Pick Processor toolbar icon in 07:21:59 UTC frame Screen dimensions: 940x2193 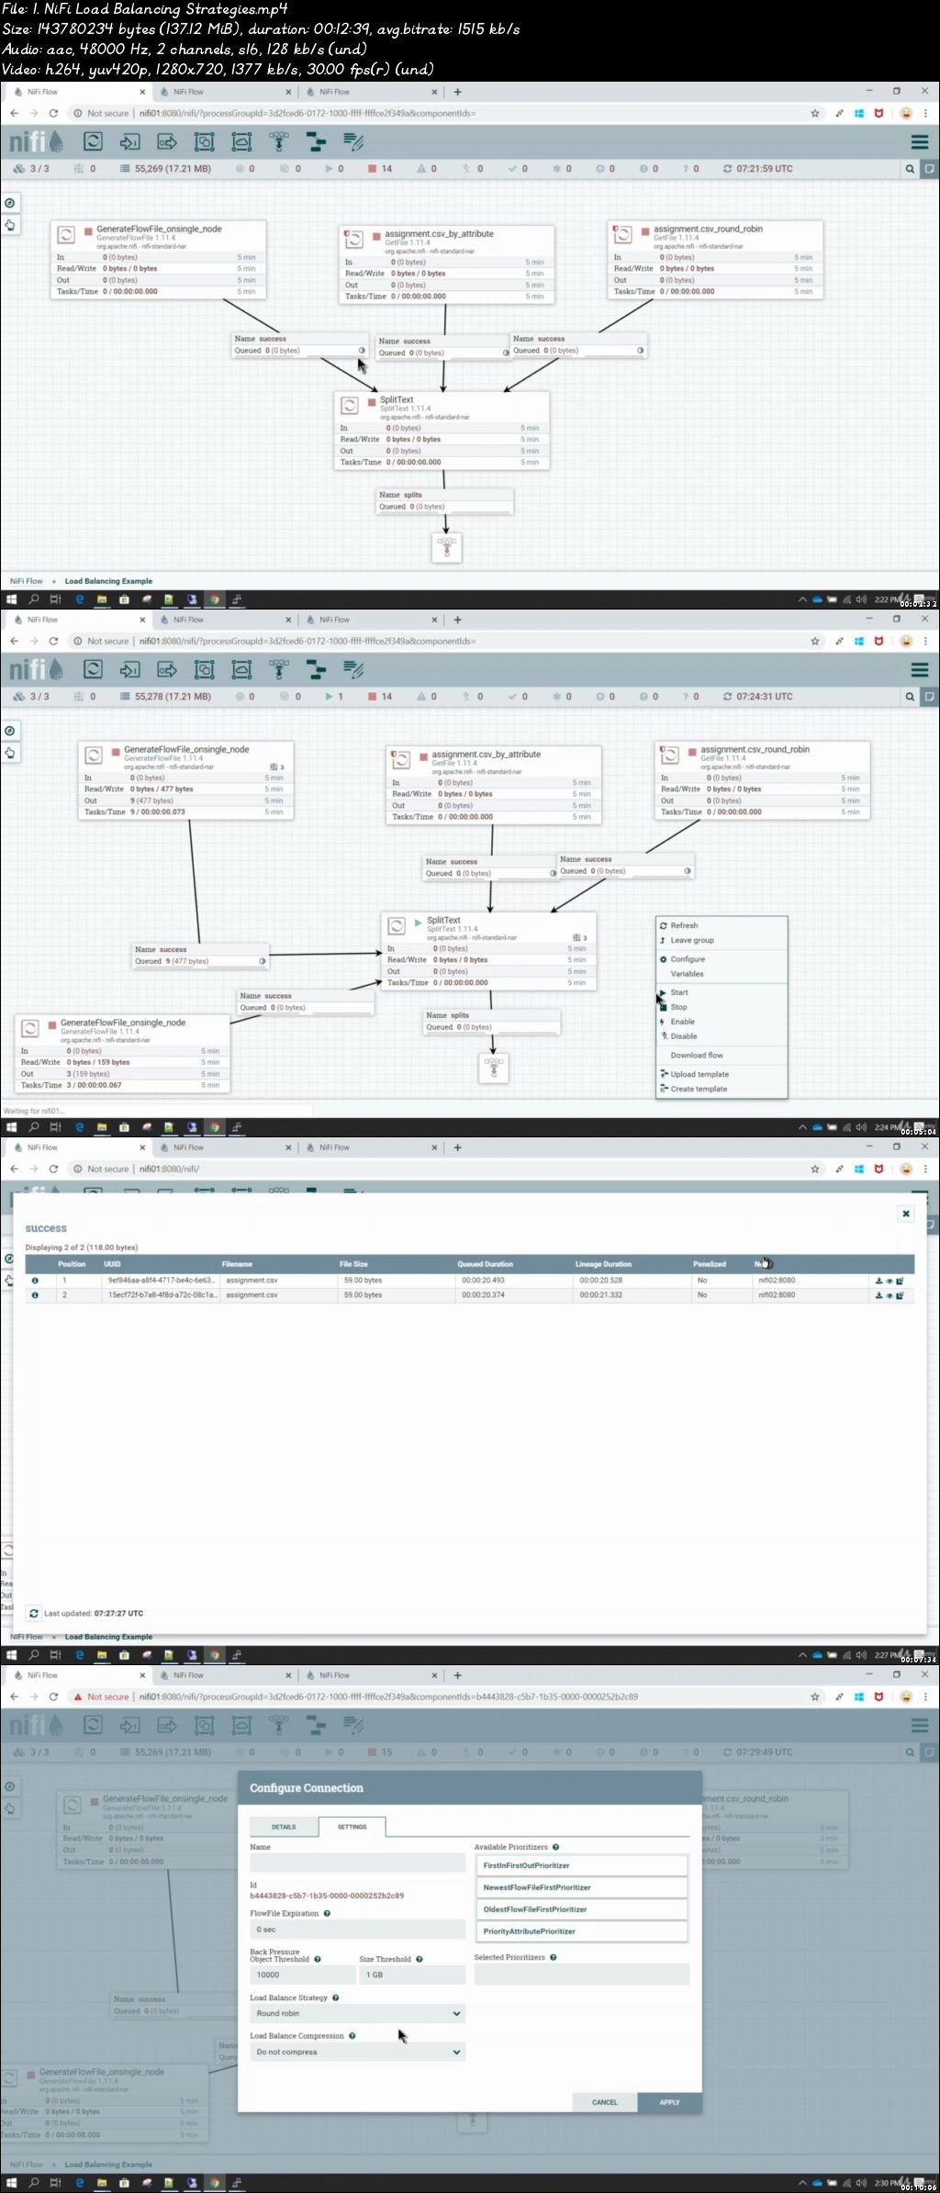(93, 141)
